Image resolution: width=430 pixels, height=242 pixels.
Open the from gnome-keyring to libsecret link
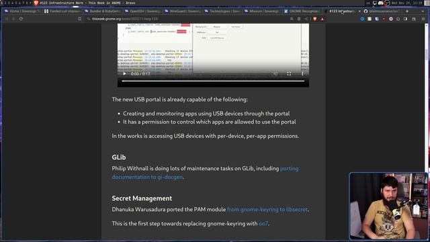tap(267, 209)
